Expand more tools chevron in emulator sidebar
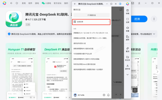 pos(127,75)
